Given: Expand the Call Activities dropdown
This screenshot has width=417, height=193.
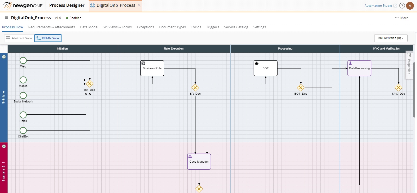Looking at the screenshot, I should [391, 38].
